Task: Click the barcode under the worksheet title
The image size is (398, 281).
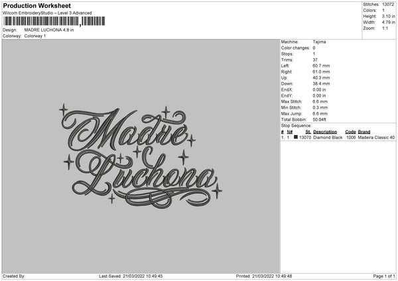Action: [x=54, y=21]
